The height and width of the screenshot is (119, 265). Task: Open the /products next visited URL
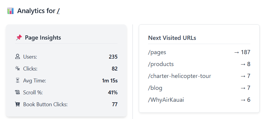(x=161, y=64)
